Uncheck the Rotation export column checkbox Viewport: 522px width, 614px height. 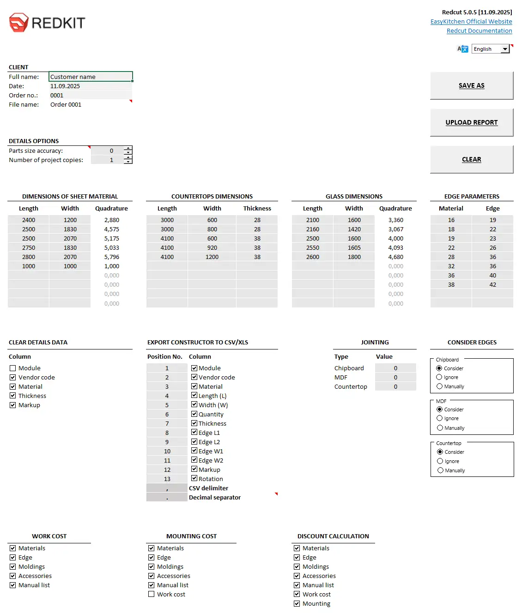click(194, 478)
